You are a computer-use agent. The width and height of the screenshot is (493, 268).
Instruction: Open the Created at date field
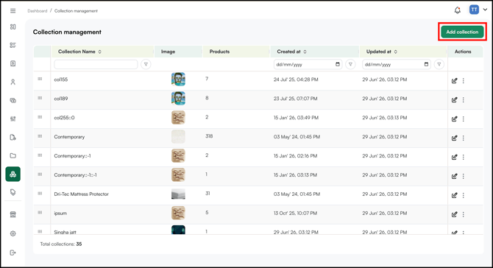pyautogui.click(x=308, y=64)
